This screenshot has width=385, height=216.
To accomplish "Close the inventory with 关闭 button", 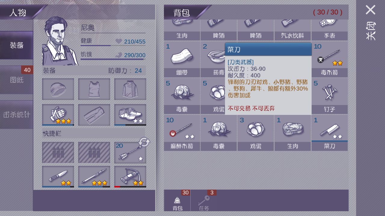I will (371, 22).
